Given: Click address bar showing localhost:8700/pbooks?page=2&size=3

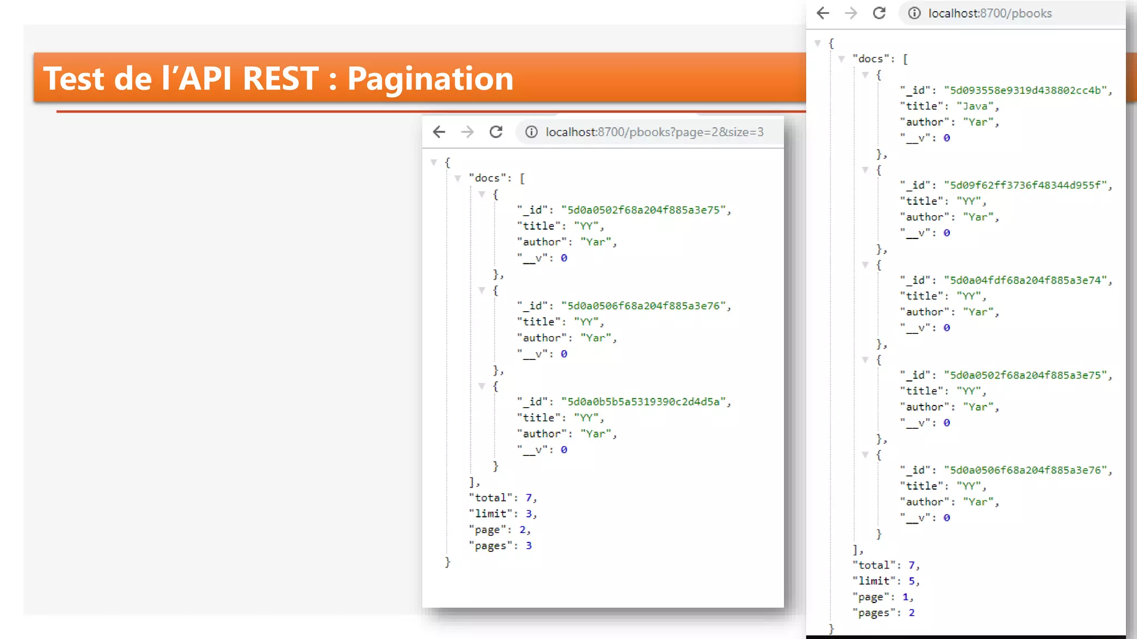Looking at the screenshot, I should tap(650, 132).
